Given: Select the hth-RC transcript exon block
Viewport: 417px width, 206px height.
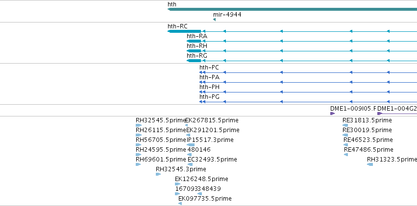Looking at the screenshot, I should tap(184, 31).
